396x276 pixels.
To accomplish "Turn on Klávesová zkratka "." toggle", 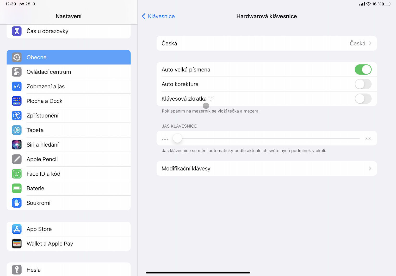I will (x=363, y=99).
